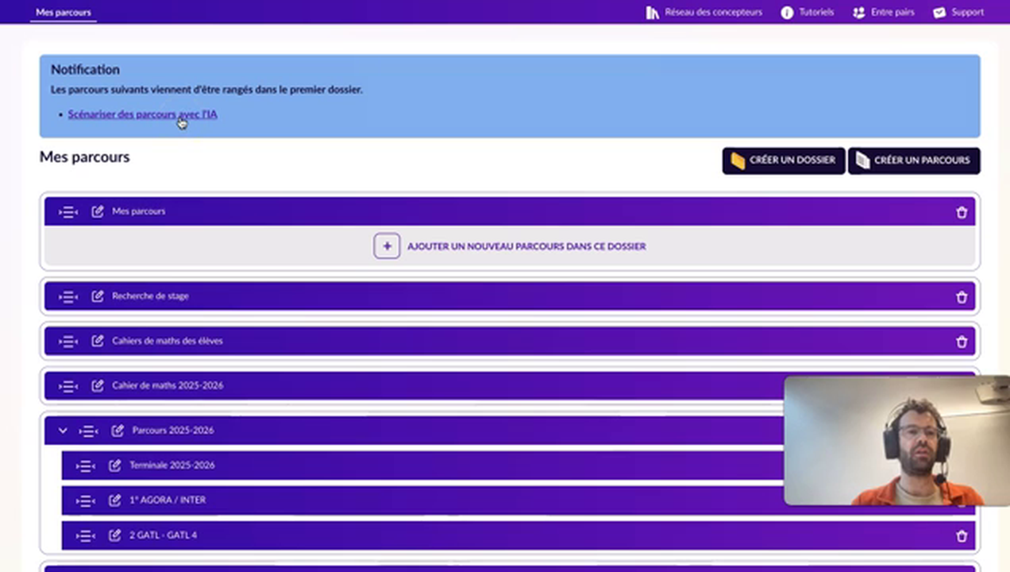Open the Mes parcours tab
Image resolution: width=1010 pixels, height=572 pixels.
click(x=64, y=13)
